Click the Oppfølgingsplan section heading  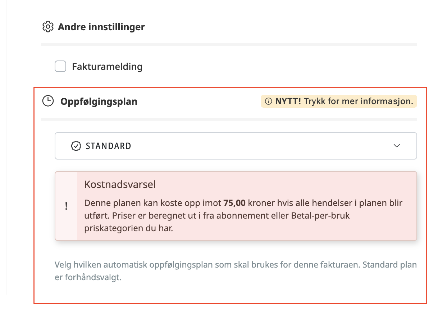point(99,102)
